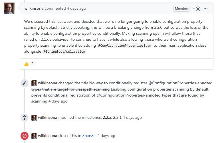Image resolution: width=218 pixels, height=143 pixels.
Task: Click the red closed issue icon
Action: [25, 136]
